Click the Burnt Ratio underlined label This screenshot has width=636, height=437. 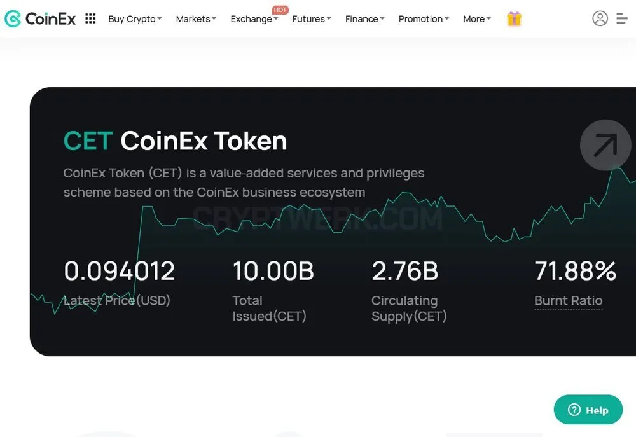(568, 301)
